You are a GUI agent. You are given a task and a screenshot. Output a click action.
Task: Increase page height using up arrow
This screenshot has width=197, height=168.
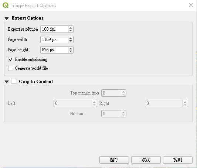71,48
